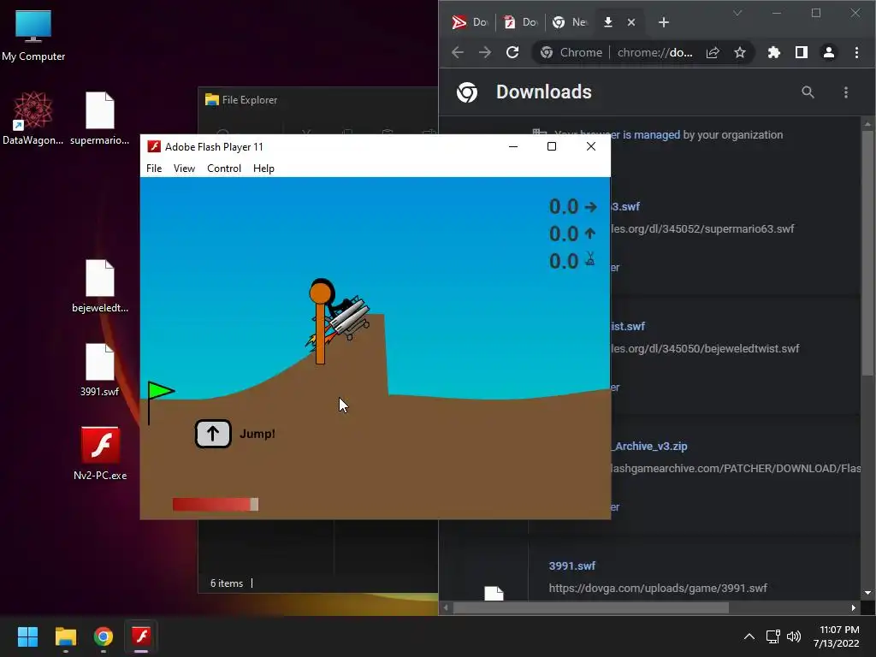The width and height of the screenshot is (876, 657).
Task: Click the 3991.swf download file icon
Action: (494, 593)
